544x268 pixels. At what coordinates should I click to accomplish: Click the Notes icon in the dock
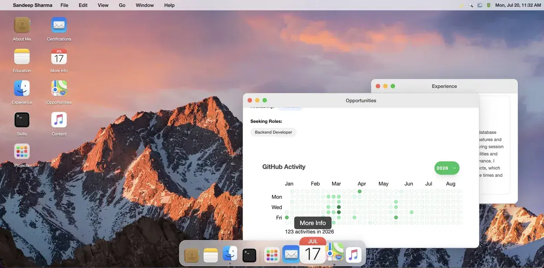pyautogui.click(x=211, y=255)
